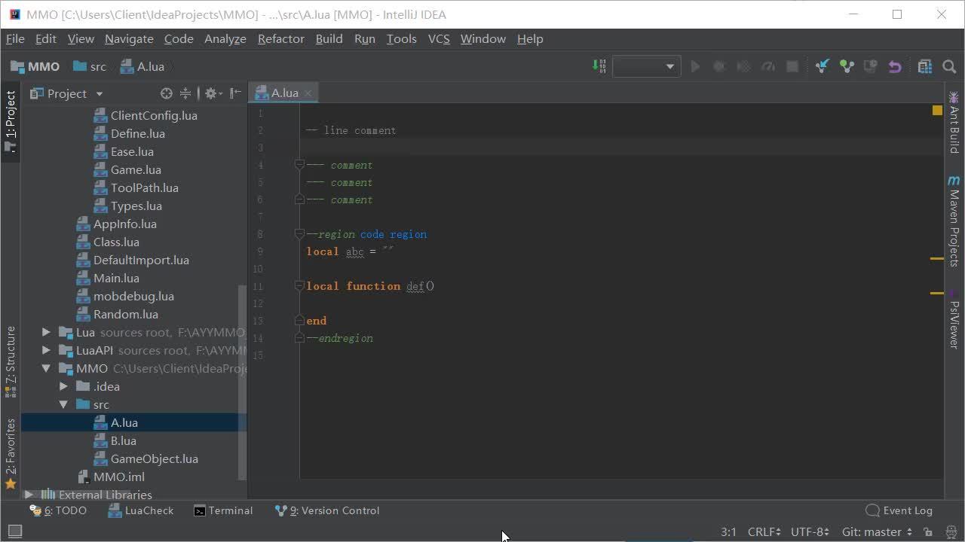
Task: Toggle fold marker on the local function def line
Action: [x=299, y=286]
